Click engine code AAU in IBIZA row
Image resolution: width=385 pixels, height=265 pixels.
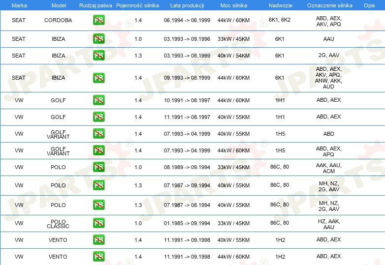328,39
